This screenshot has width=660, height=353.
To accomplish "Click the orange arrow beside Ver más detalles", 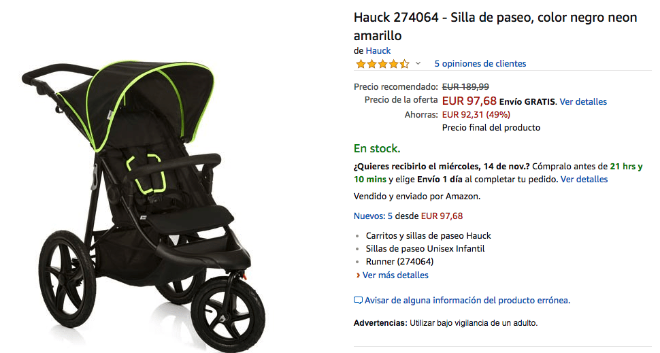I will tap(358, 275).
